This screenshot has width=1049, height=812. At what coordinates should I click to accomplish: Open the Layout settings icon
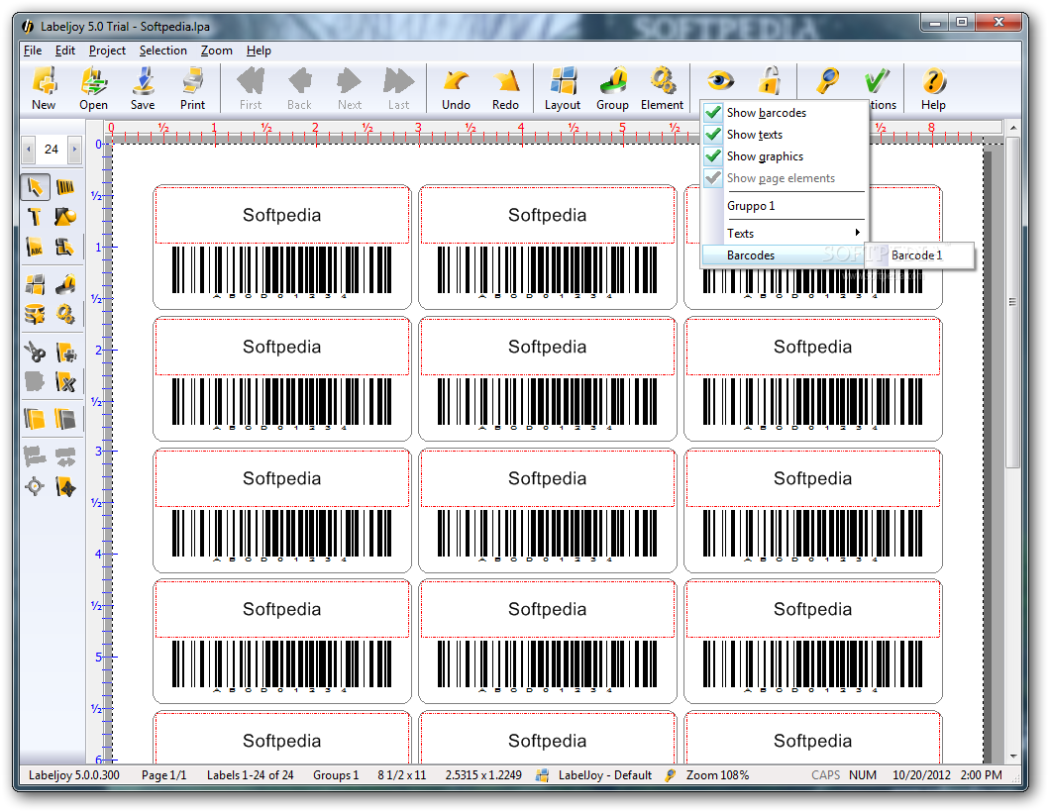pyautogui.click(x=563, y=88)
